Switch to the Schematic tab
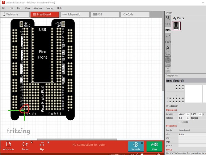 click(x=75, y=14)
